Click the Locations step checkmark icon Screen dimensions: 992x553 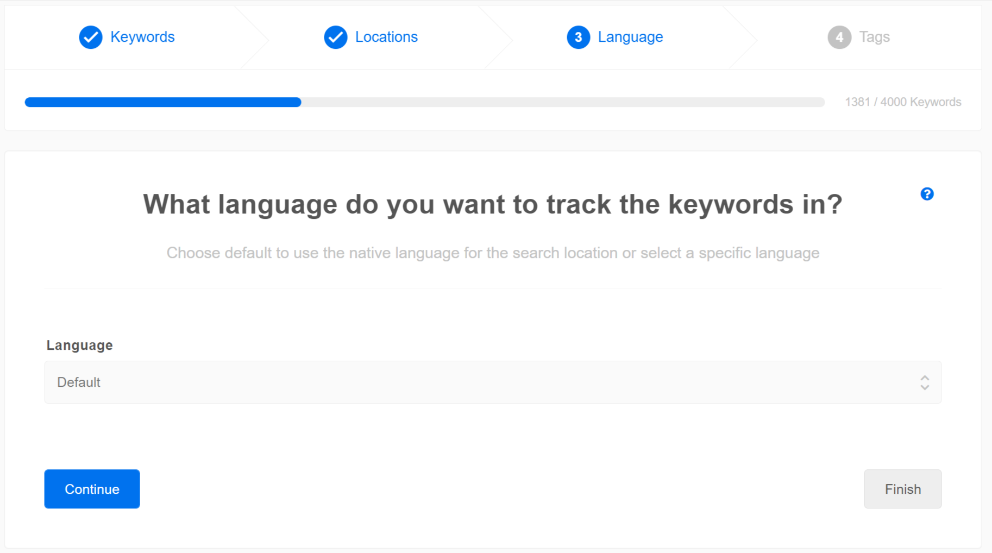coord(335,37)
